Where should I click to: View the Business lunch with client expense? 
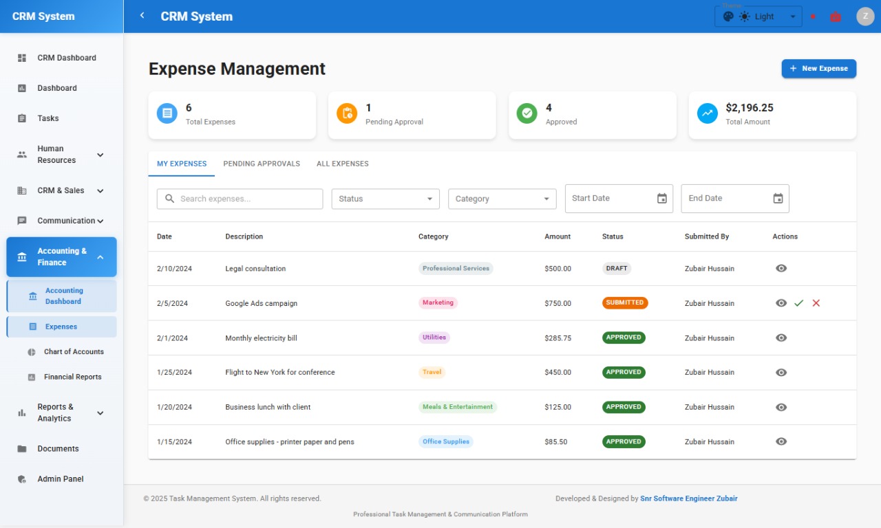(781, 407)
